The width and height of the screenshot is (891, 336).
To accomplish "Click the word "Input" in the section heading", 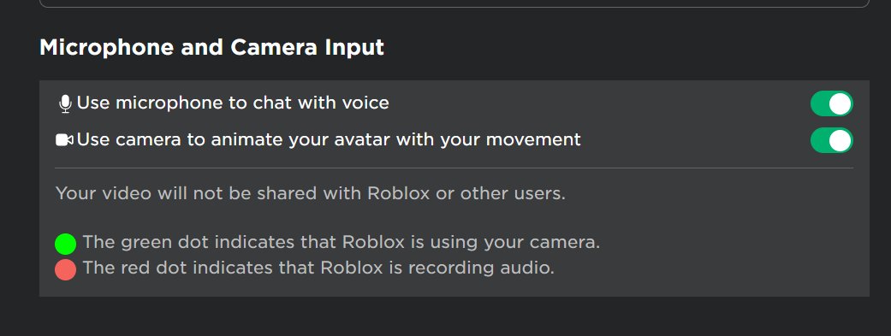I will pyautogui.click(x=354, y=48).
